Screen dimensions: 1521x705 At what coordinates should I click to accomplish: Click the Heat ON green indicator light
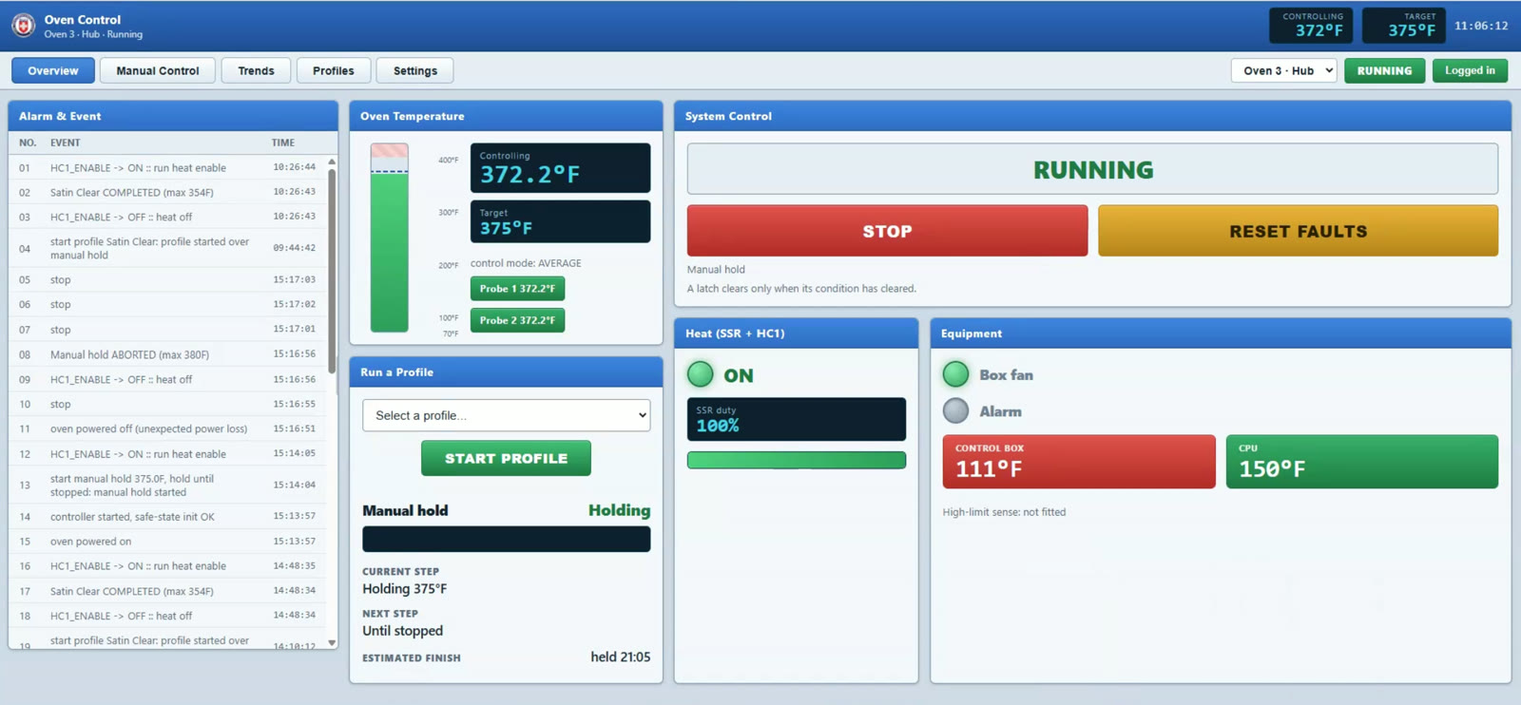click(701, 374)
